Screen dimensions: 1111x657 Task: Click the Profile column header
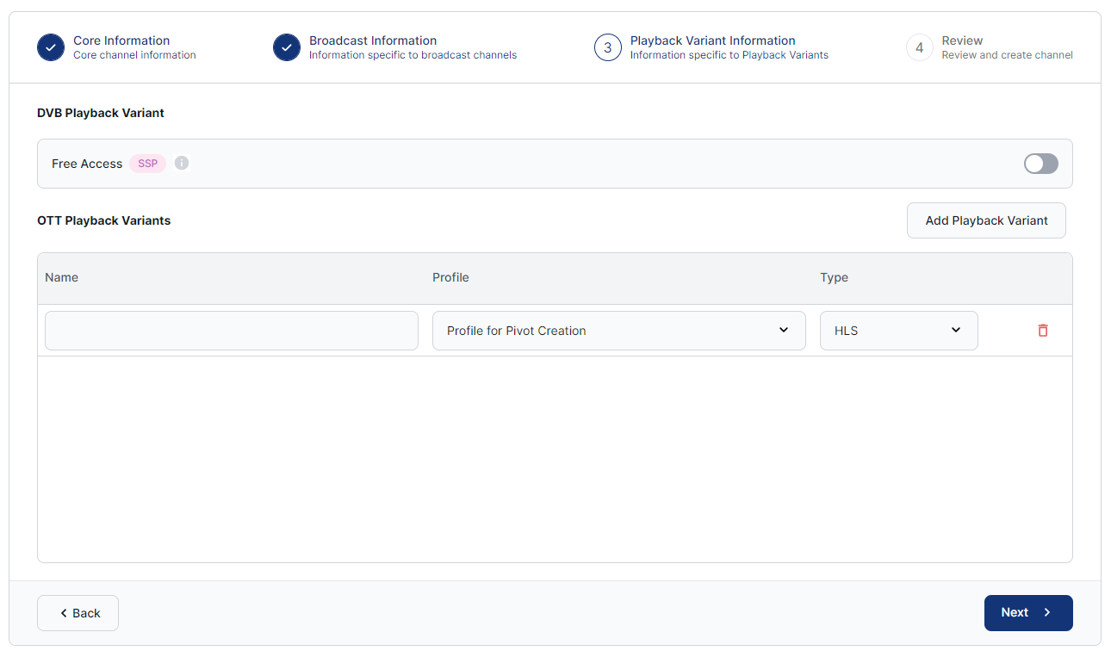(450, 277)
